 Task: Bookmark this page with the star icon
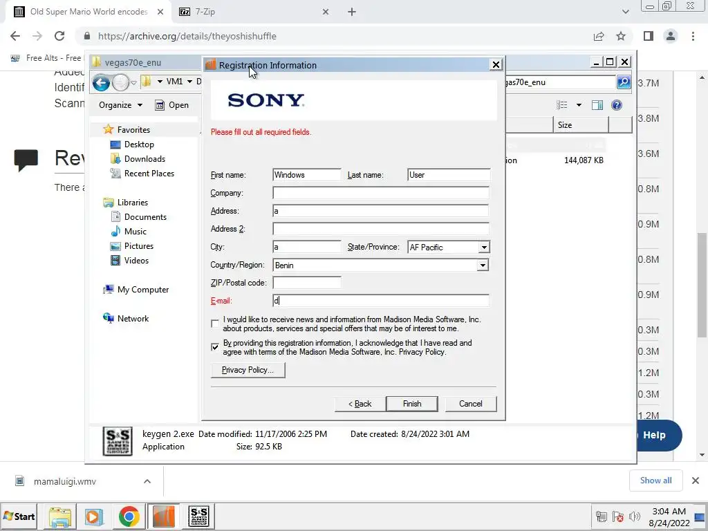(x=622, y=36)
